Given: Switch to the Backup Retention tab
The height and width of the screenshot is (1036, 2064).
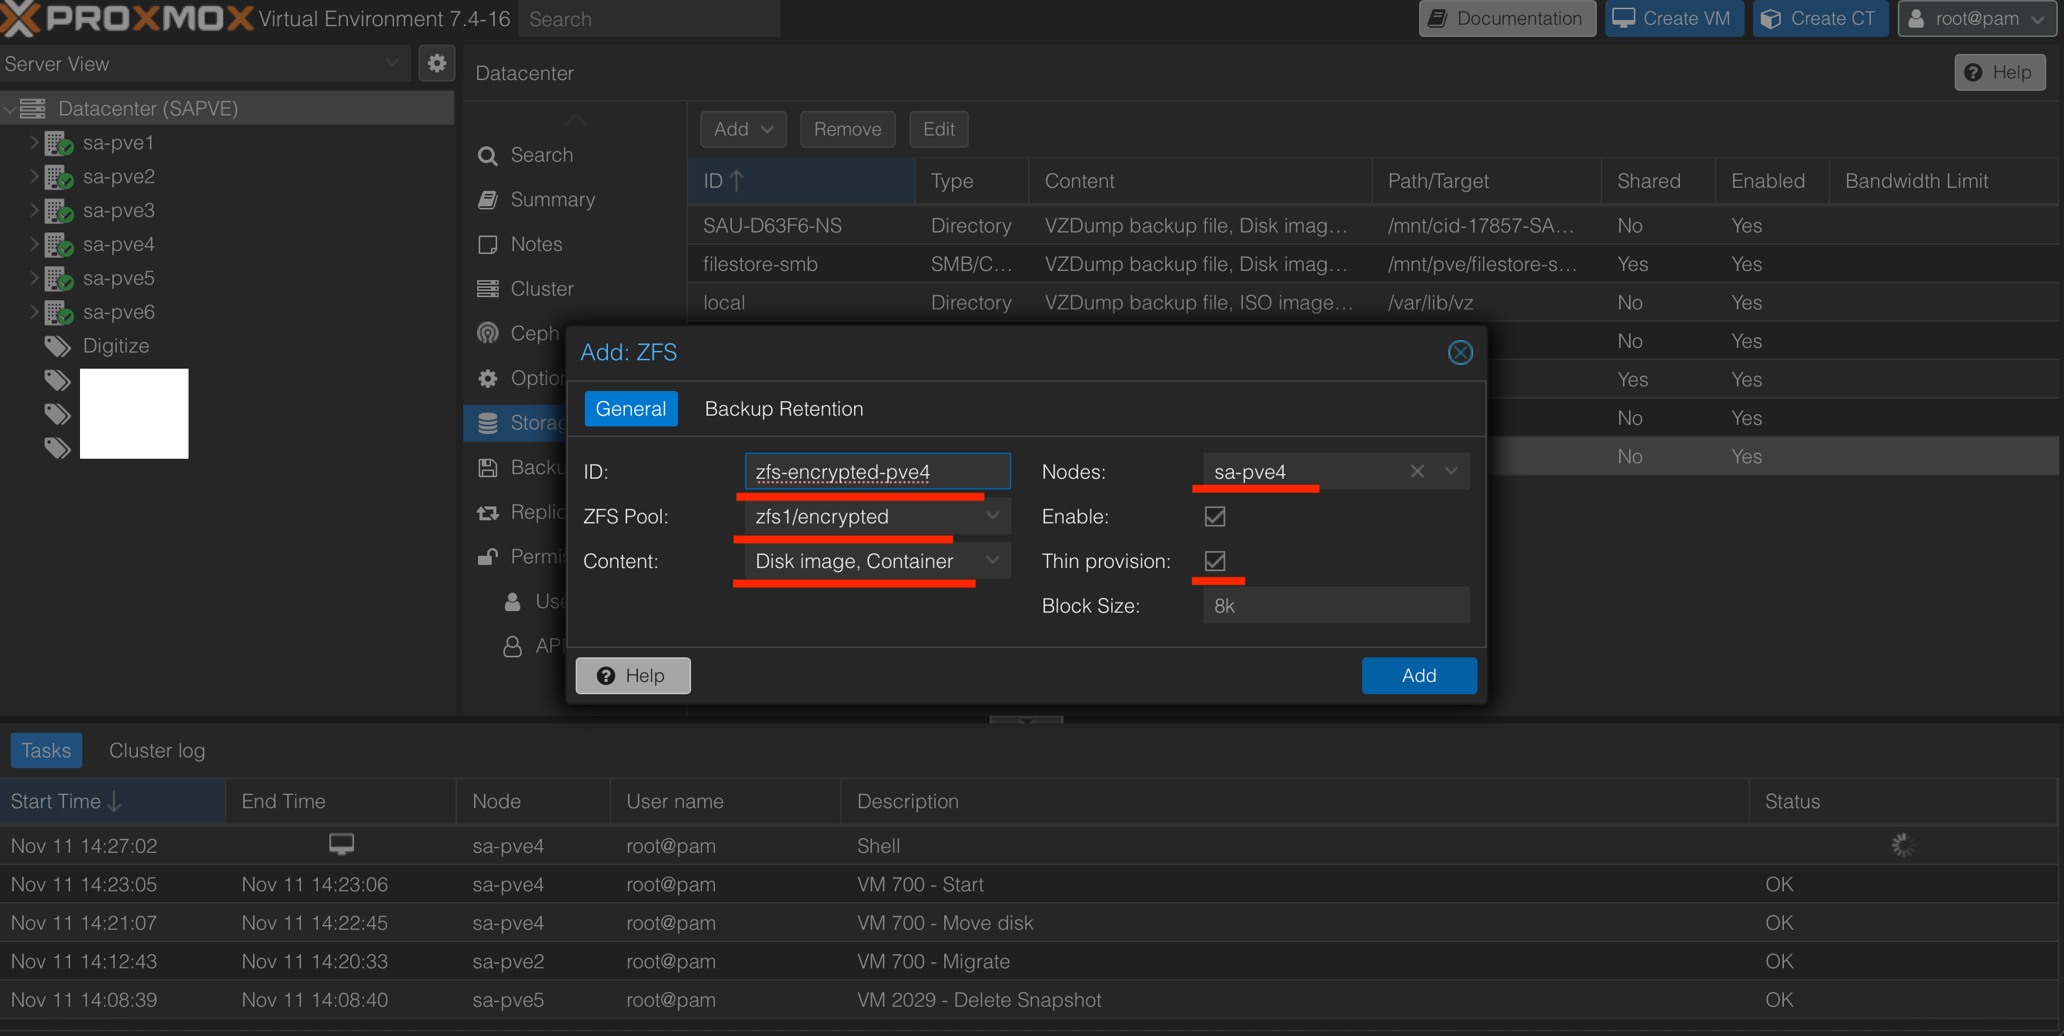Looking at the screenshot, I should click(x=783, y=409).
